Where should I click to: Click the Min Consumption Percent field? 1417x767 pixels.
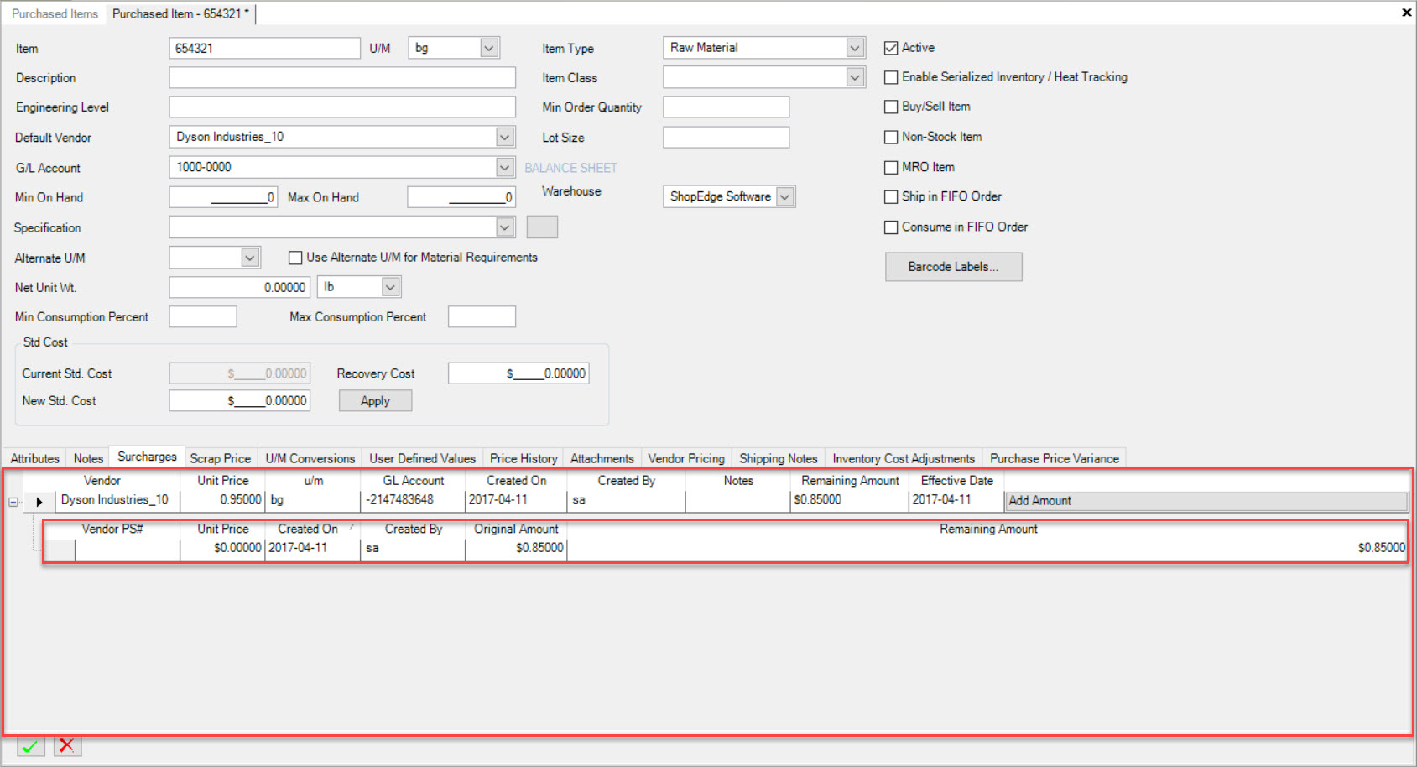tap(203, 316)
